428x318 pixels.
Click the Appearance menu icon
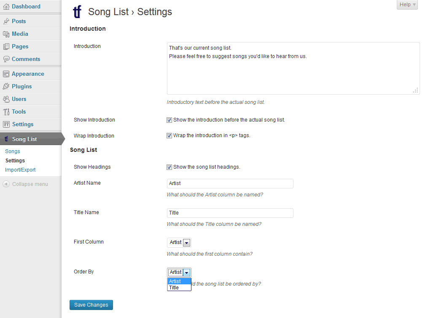click(x=6, y=74)
